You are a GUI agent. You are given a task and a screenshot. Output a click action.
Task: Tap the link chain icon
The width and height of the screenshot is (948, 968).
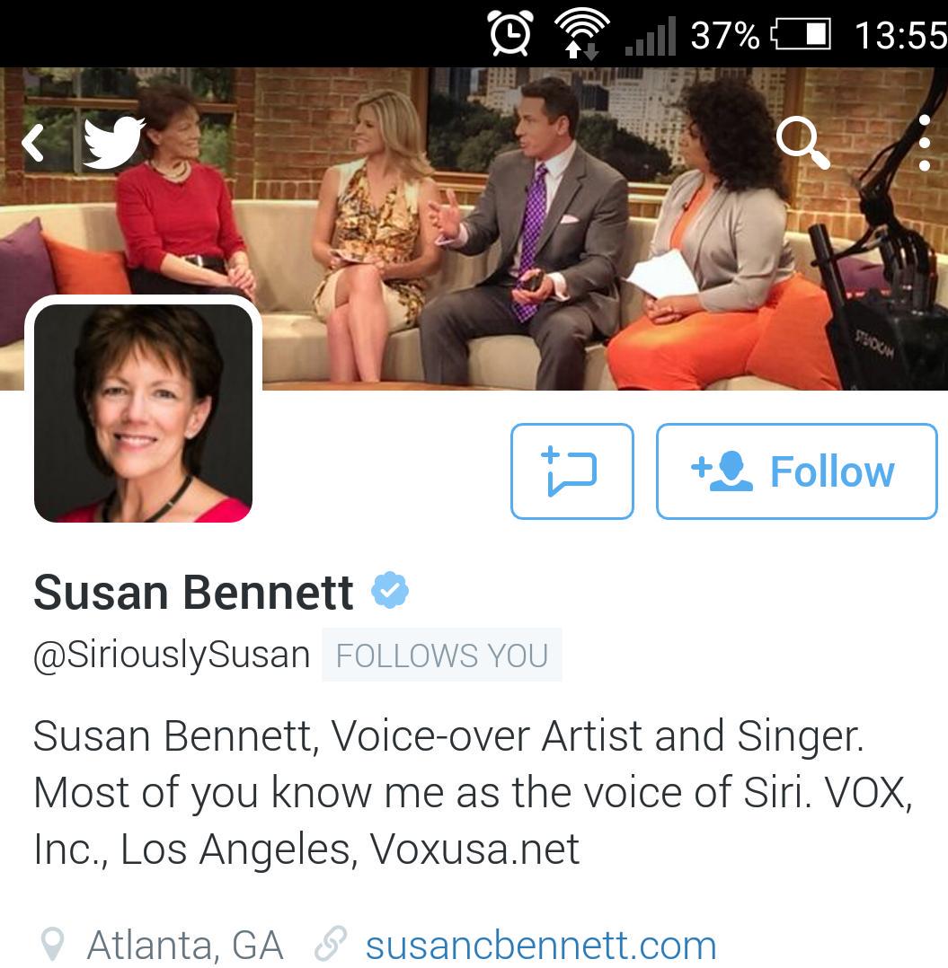(x=330, y=944)
